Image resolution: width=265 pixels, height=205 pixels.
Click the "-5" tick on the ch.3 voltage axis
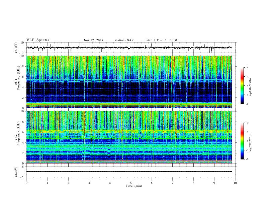click(22, 177)
